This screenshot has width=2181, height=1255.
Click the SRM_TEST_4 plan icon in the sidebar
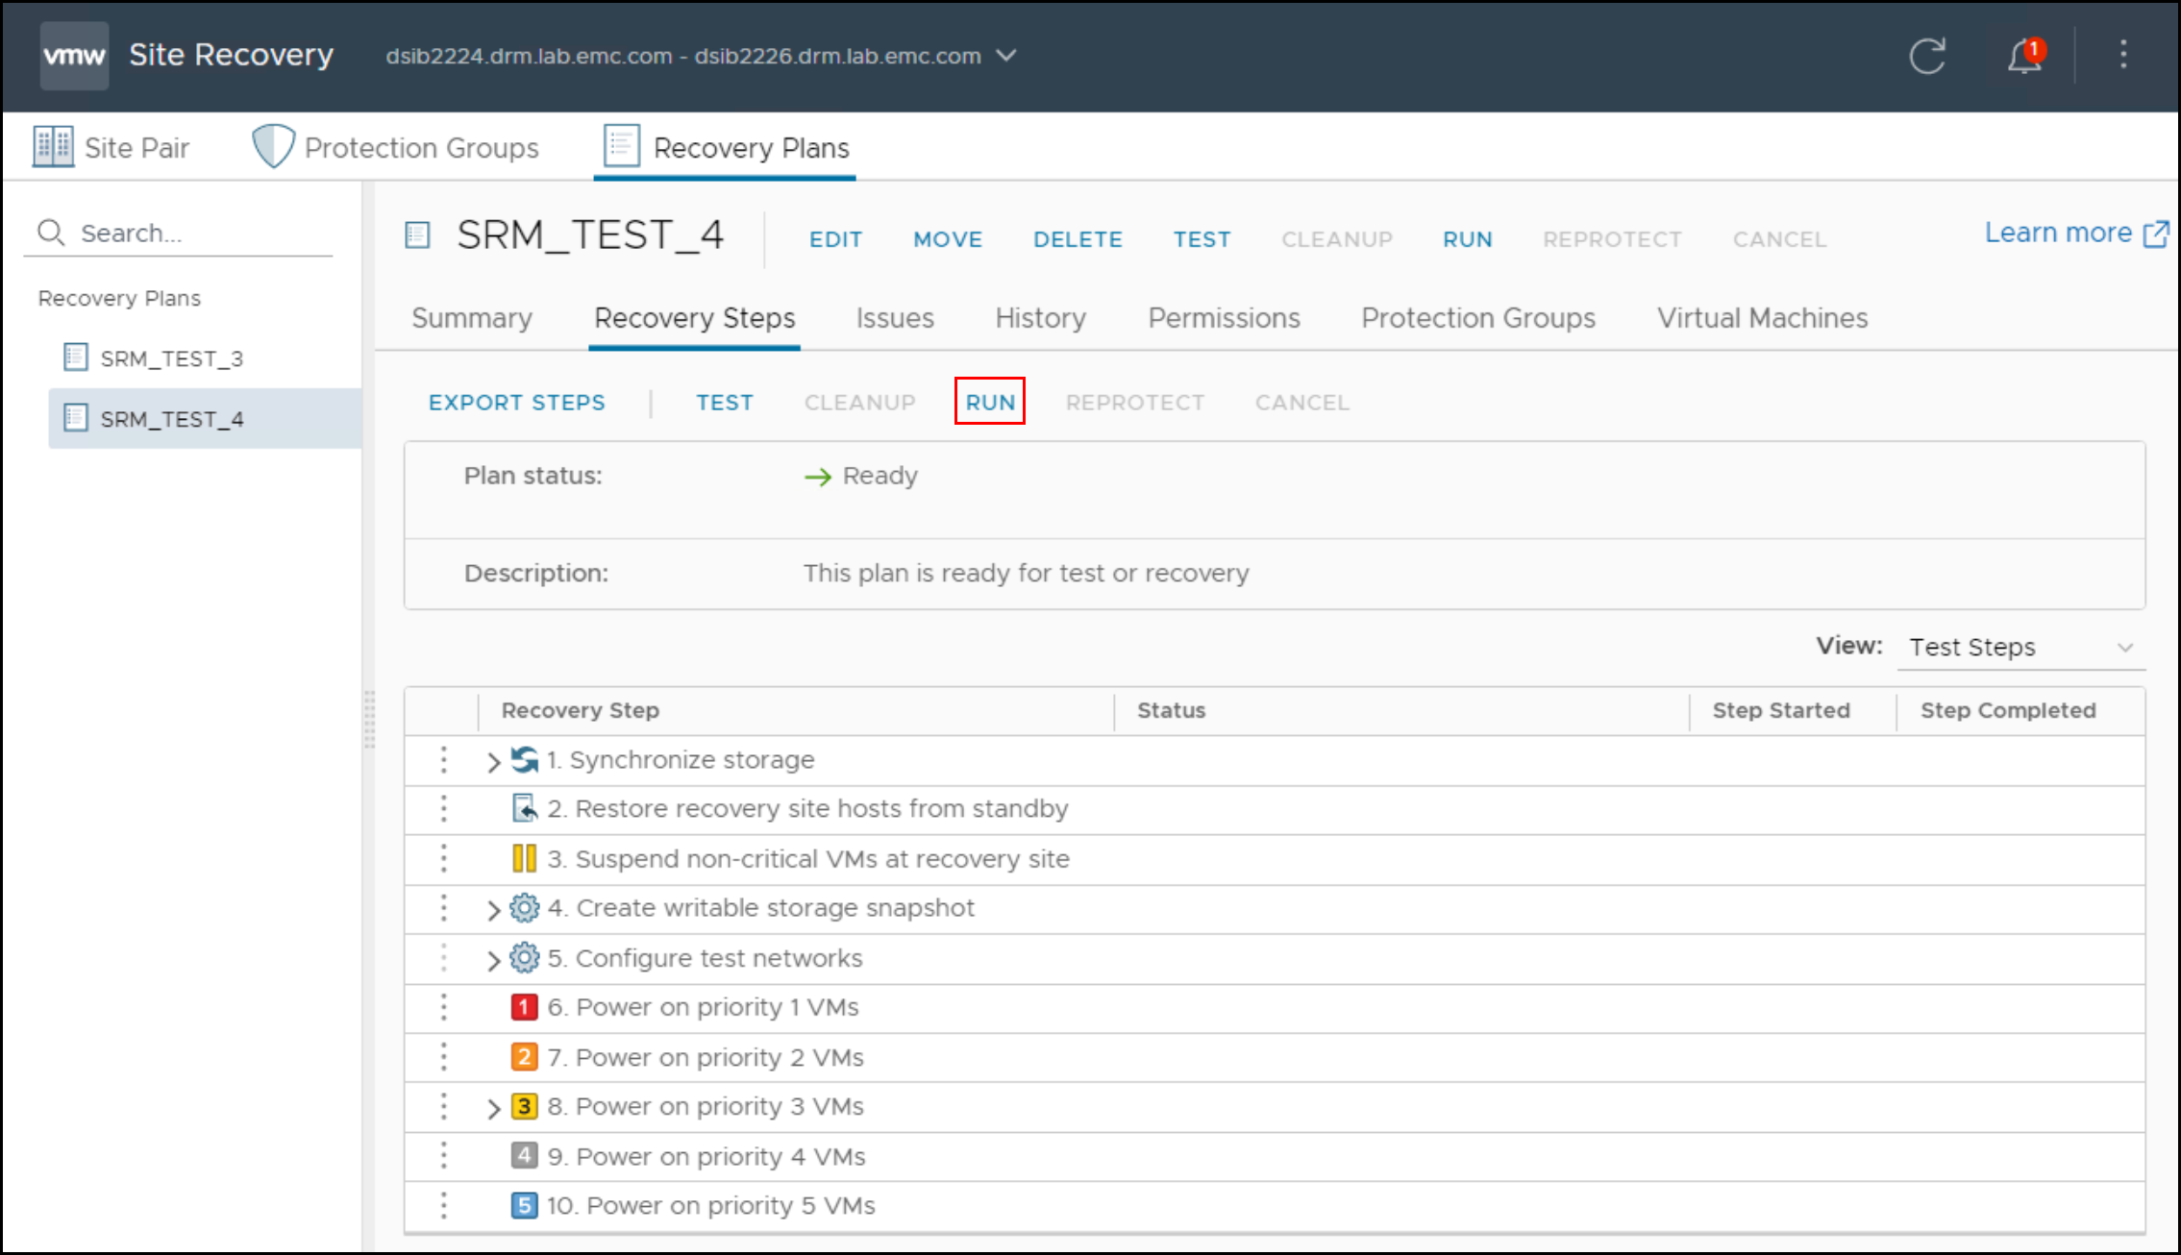(76, 418)
